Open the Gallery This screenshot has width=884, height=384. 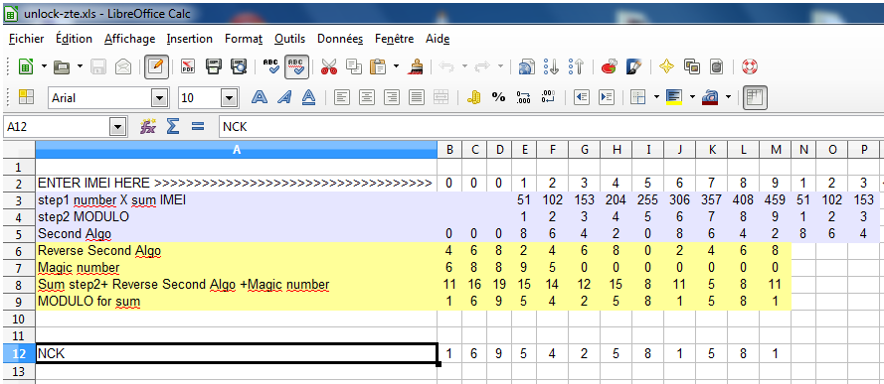[x=692, y=67]
